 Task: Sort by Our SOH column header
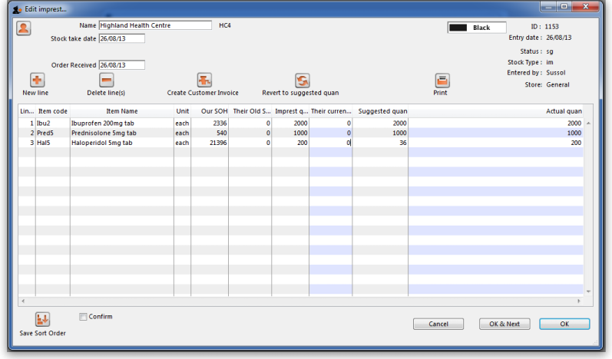pos(214,111)
